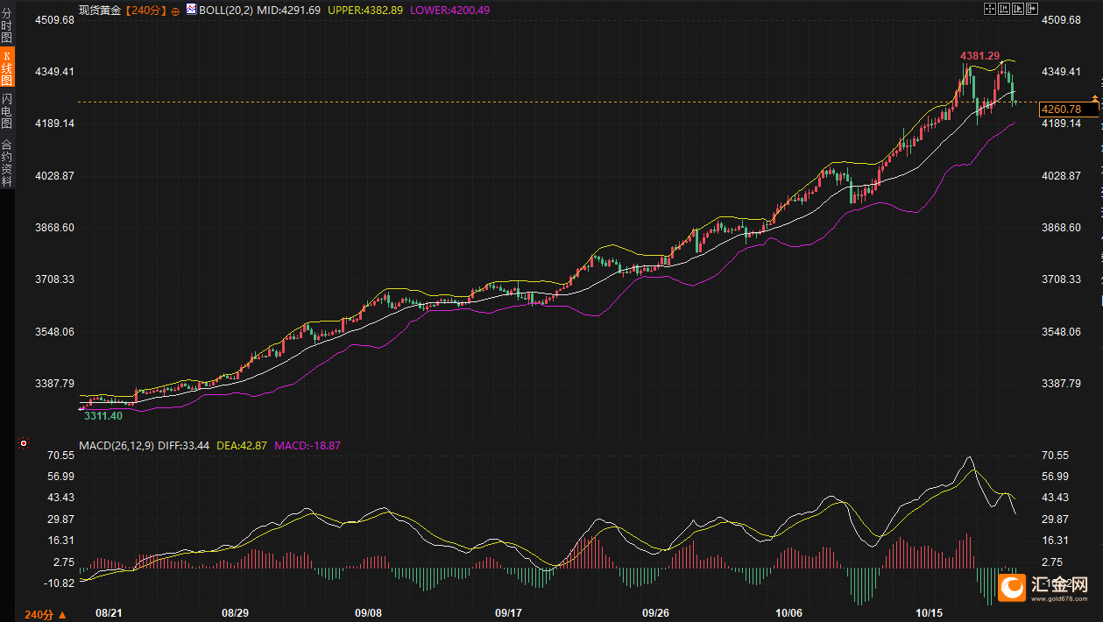Click the 4509.68 left axis price label
Screen dimensions: 1103x622
(x=54, y=19)
